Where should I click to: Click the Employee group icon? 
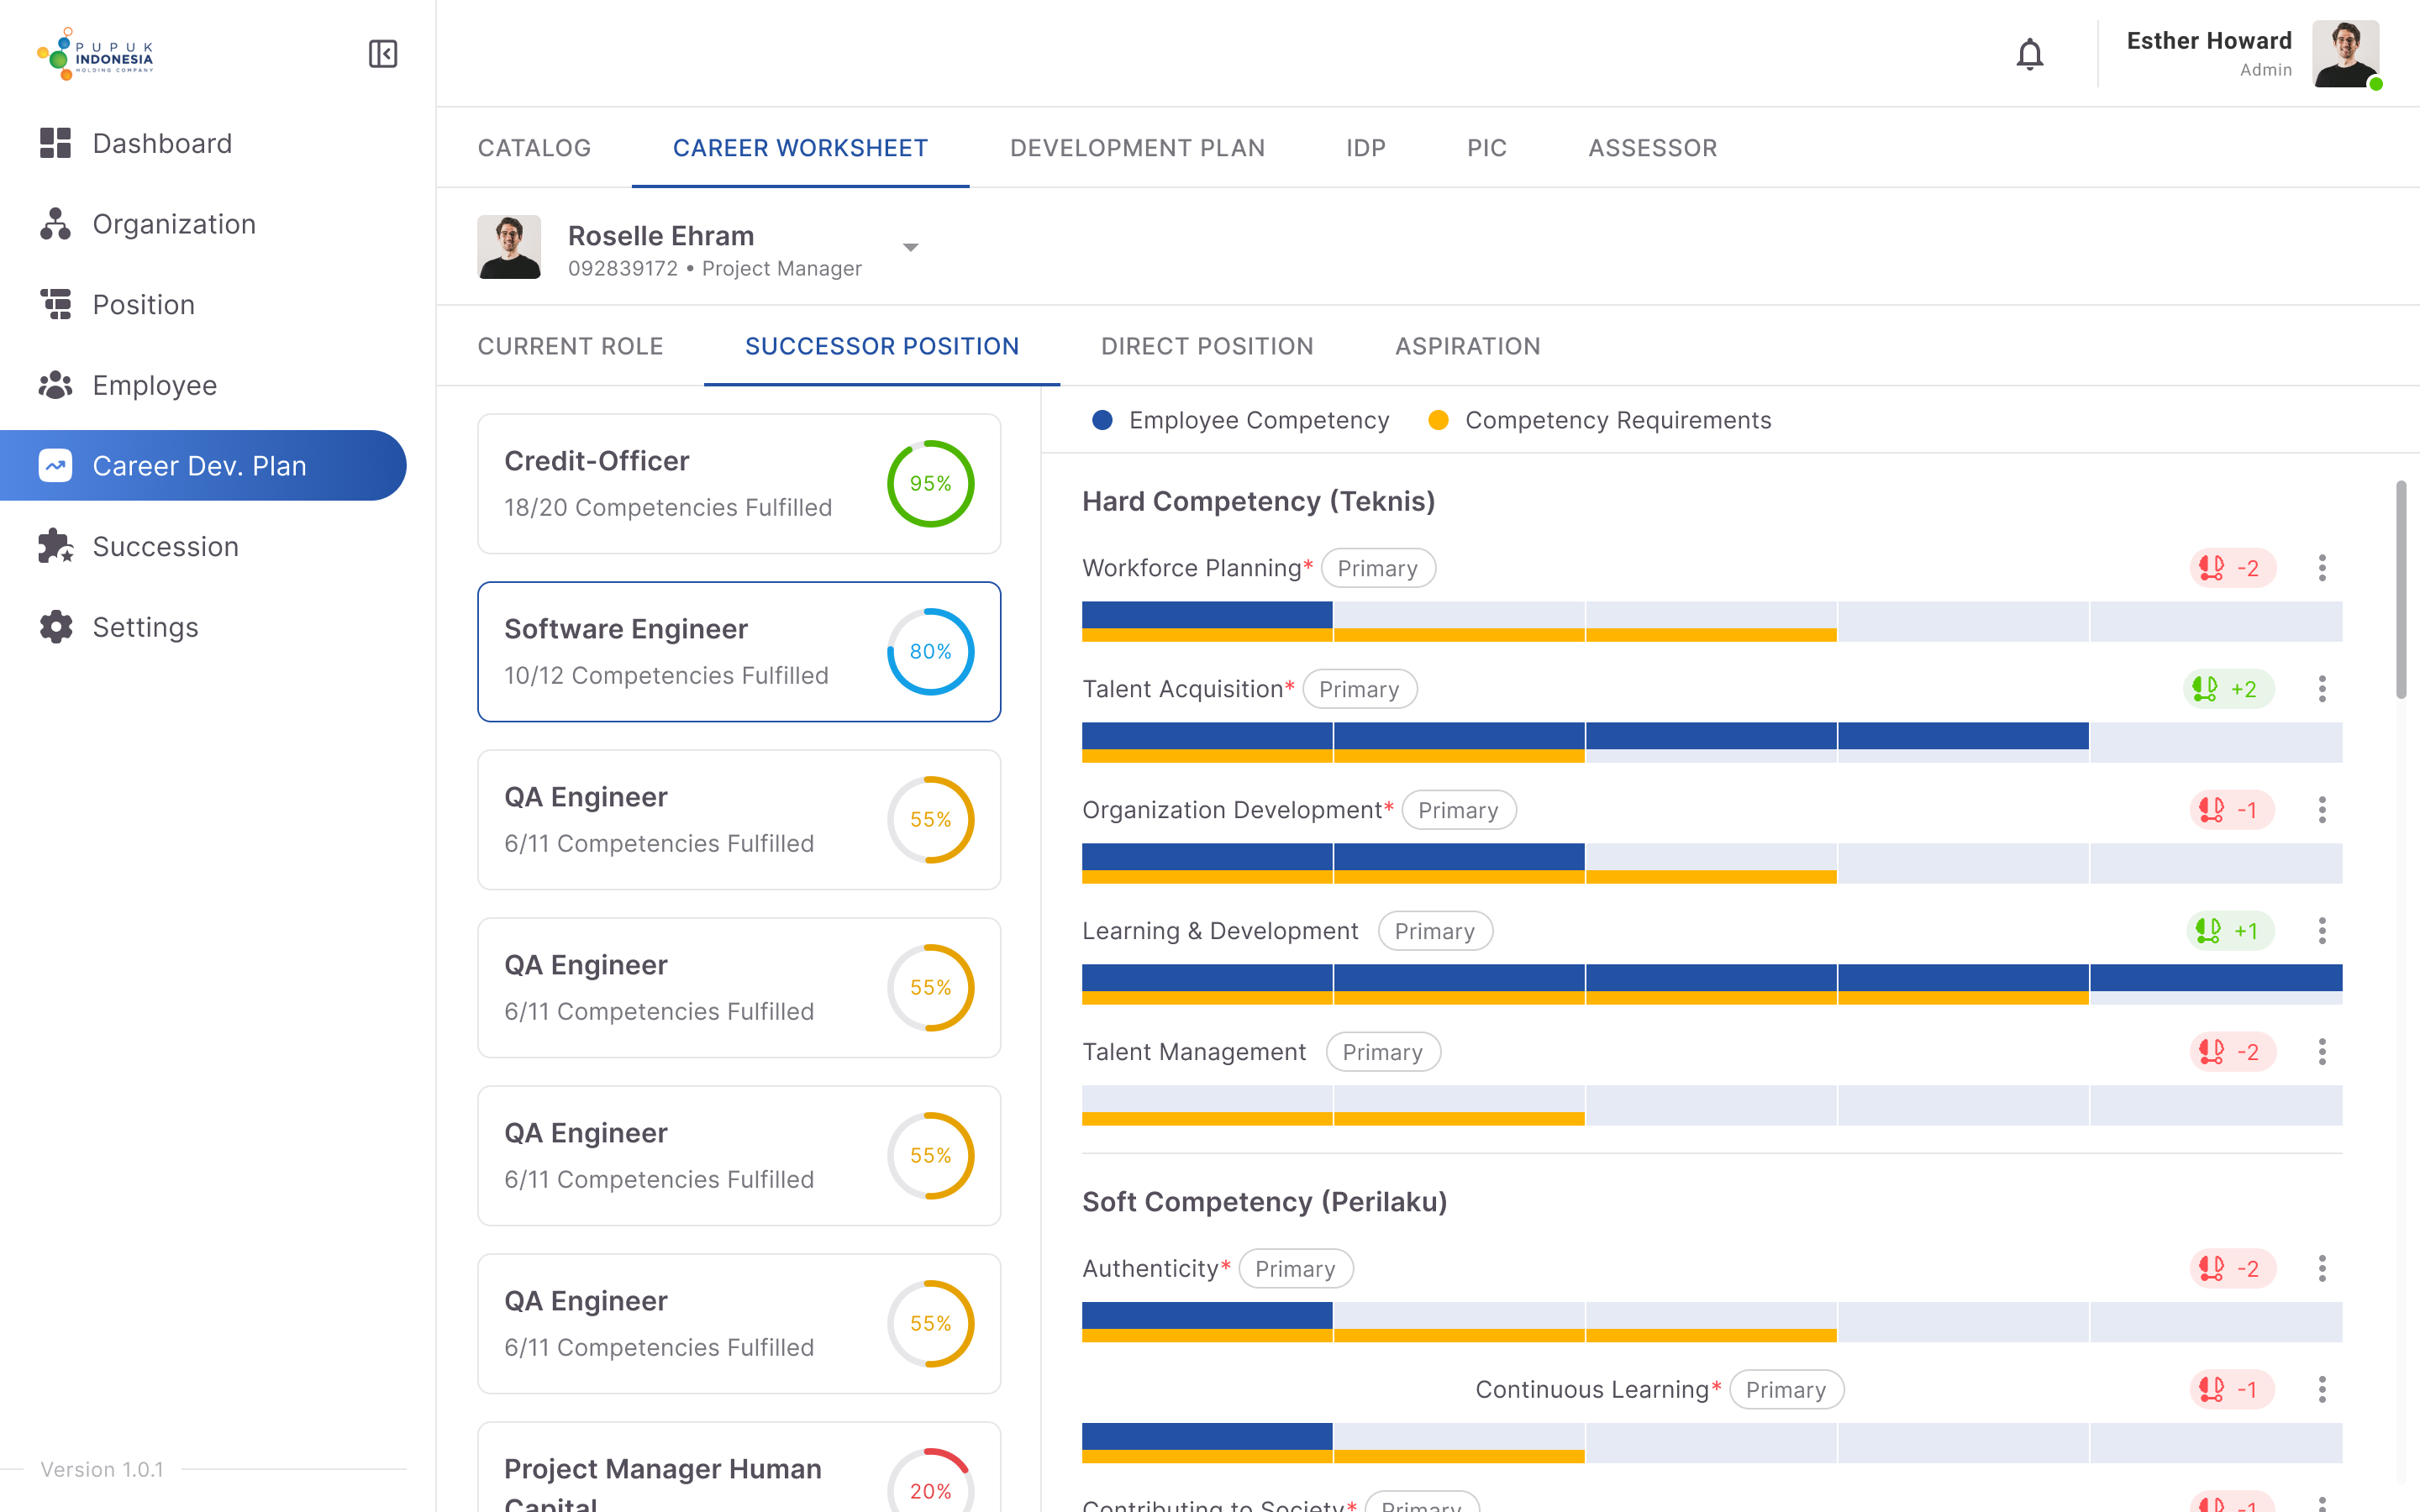click(56, 385)
